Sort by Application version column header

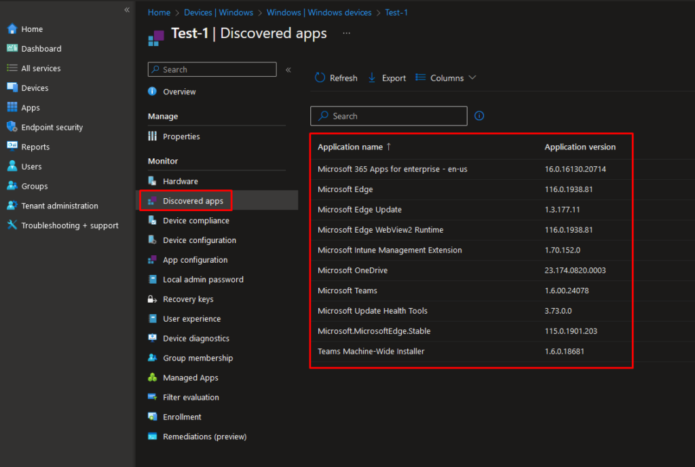pos(580,147)
